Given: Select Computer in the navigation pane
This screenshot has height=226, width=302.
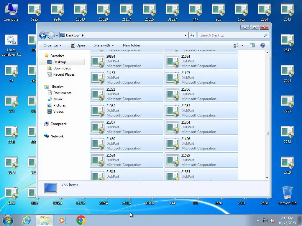Looking at the screenshot, I should [58, 124].
